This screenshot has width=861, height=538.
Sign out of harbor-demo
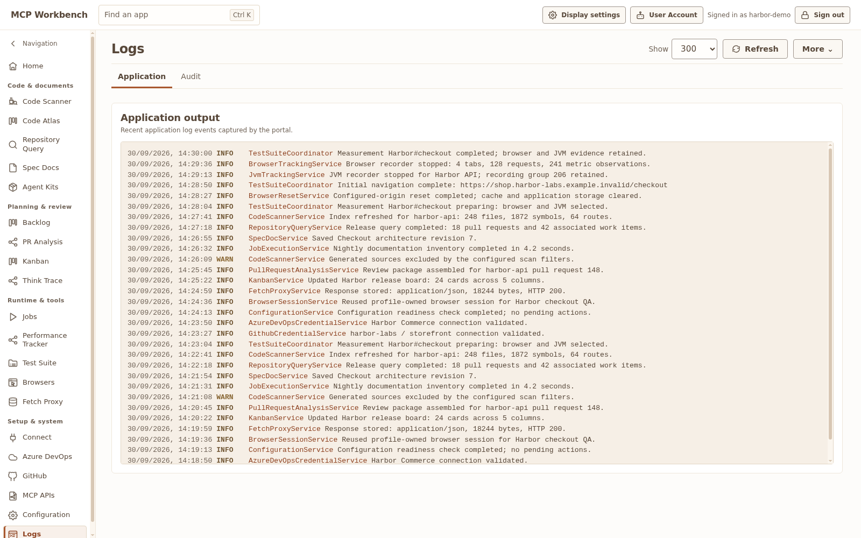[x=823, y=15]
